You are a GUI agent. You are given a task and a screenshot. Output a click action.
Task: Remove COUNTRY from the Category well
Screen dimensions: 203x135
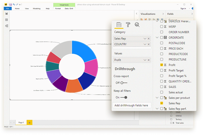point(149,44)
